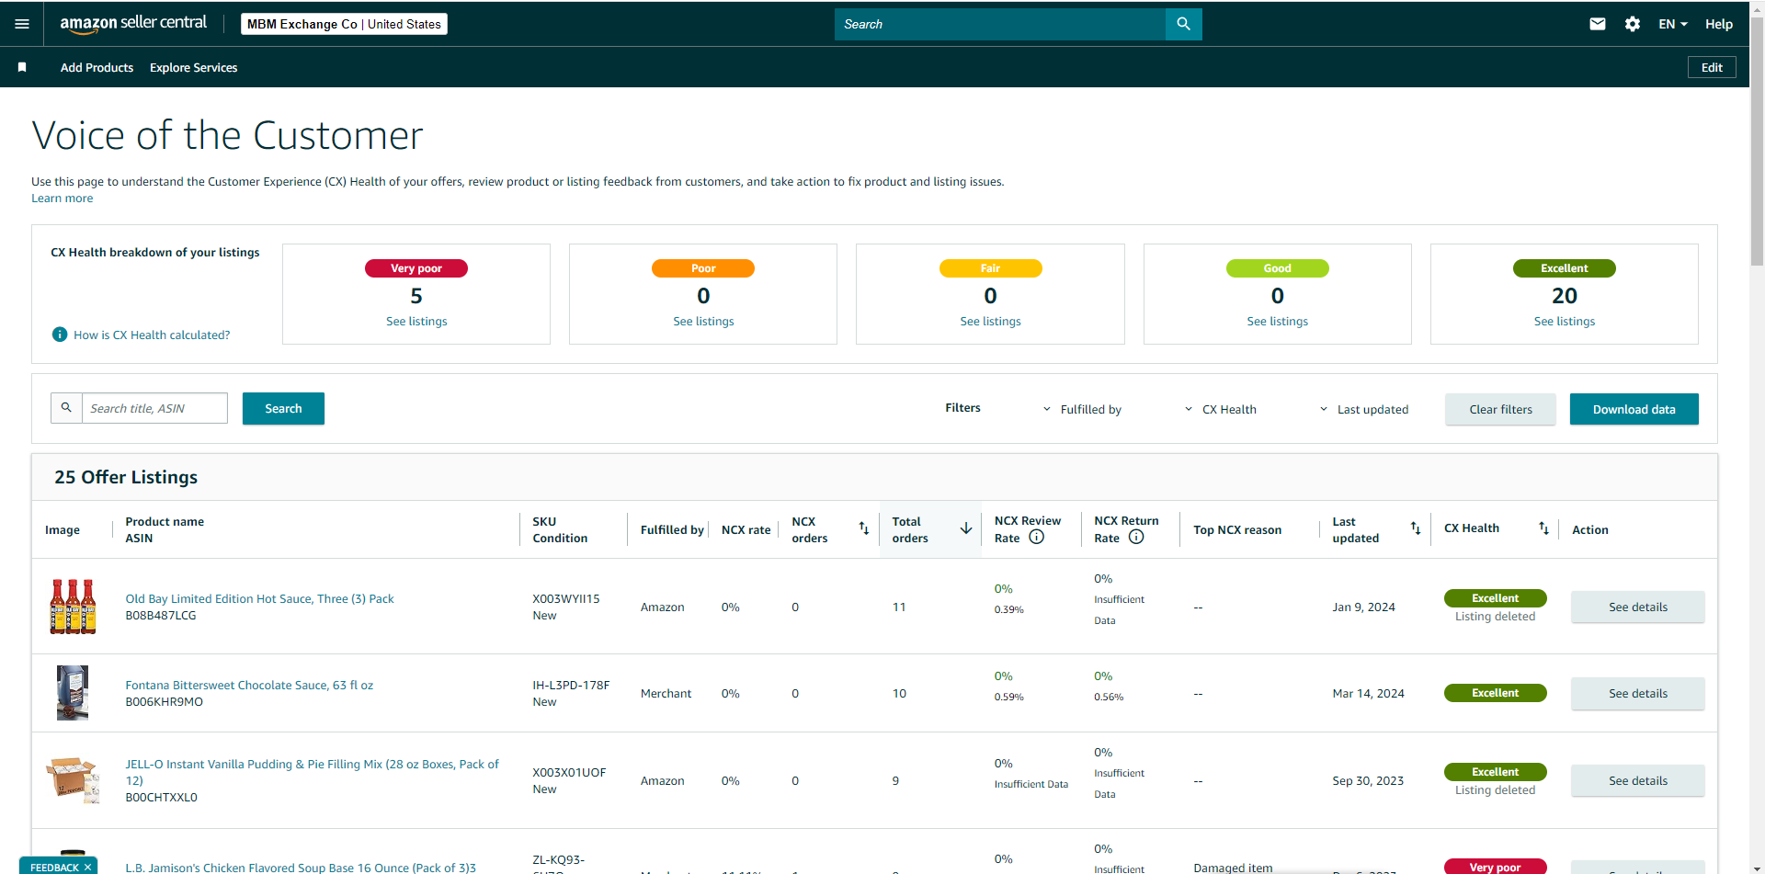Click the Excellent badge for Fontana row
Screen dimensions: 1765x874
tap(1495, 693)
